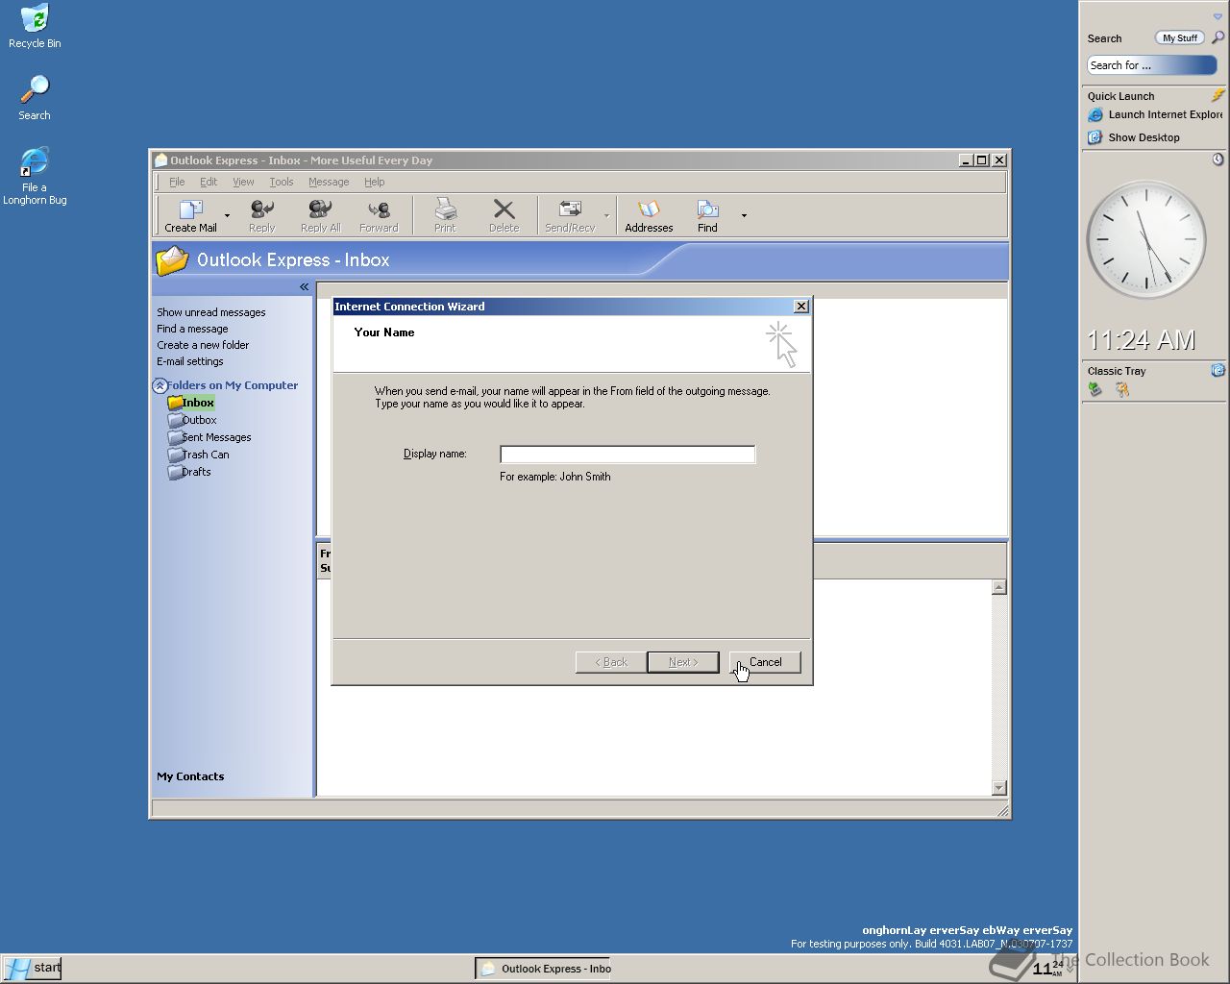Select the Drafts folder

(x=189, y=472)
